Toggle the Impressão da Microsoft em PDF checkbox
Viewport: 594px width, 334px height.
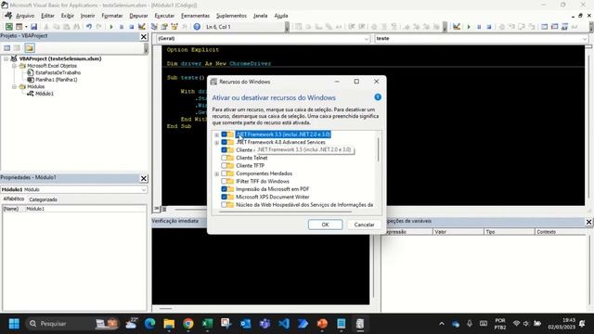point(225,189)
